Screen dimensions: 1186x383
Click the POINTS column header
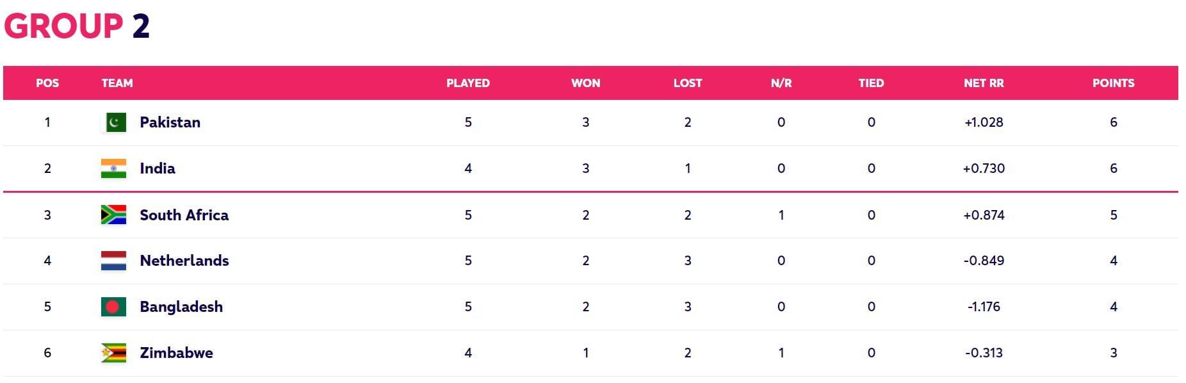point(1113,83)
